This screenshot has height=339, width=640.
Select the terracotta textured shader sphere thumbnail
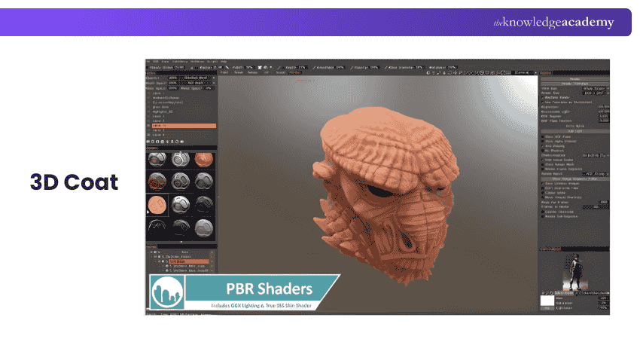(x=203, y=160)
